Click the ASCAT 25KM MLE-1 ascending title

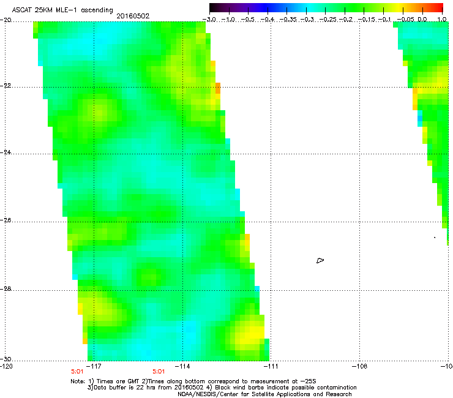(x=62, y=10)
